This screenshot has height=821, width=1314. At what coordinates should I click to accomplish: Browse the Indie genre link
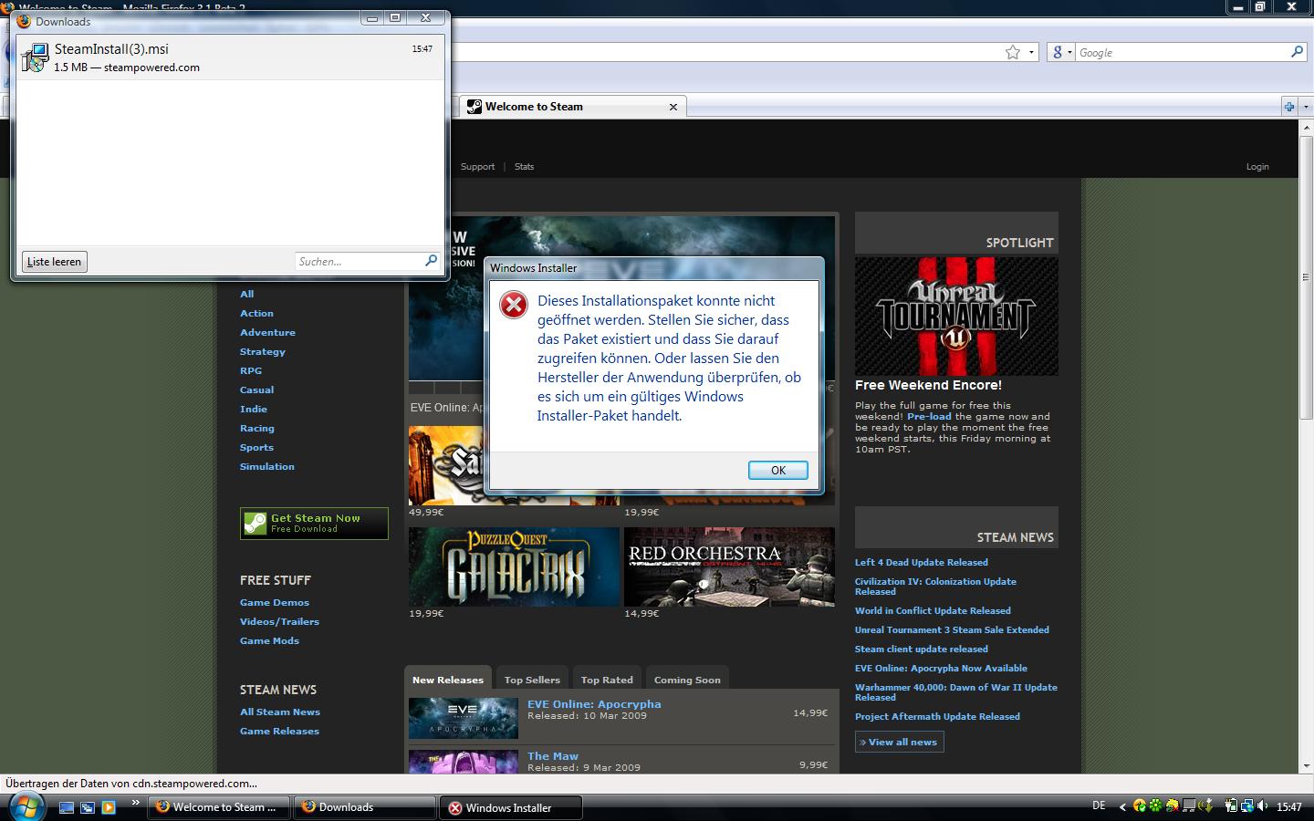pyautogui.click(x=254, y=409)
